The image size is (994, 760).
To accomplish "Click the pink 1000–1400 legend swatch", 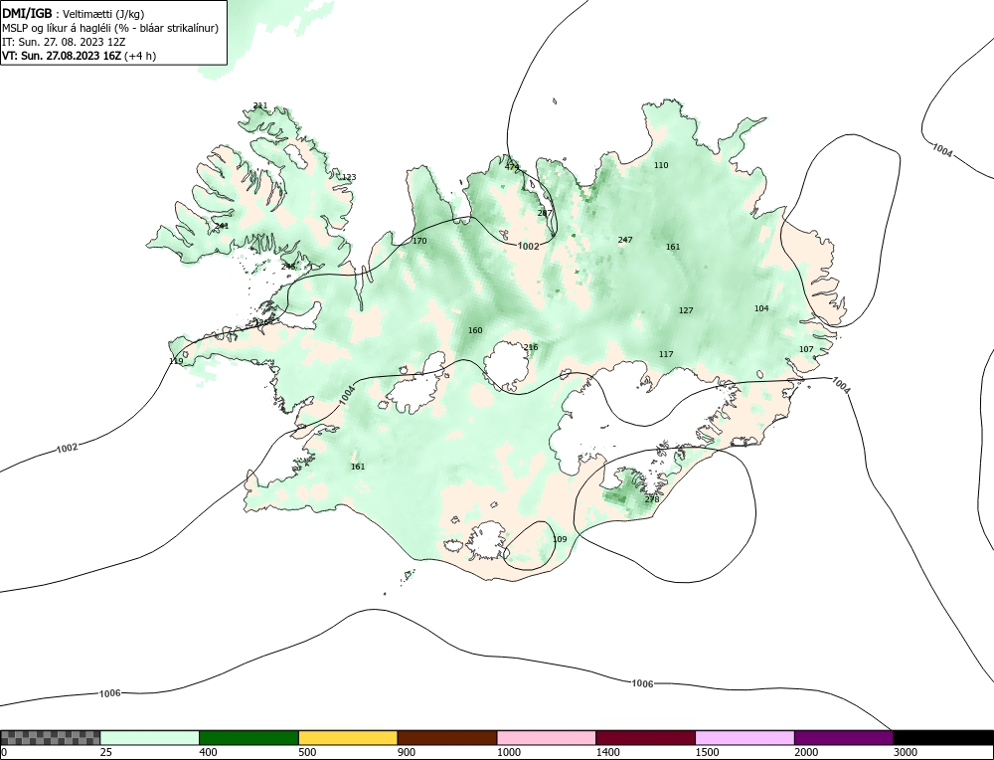I will (x=547, y=738).
